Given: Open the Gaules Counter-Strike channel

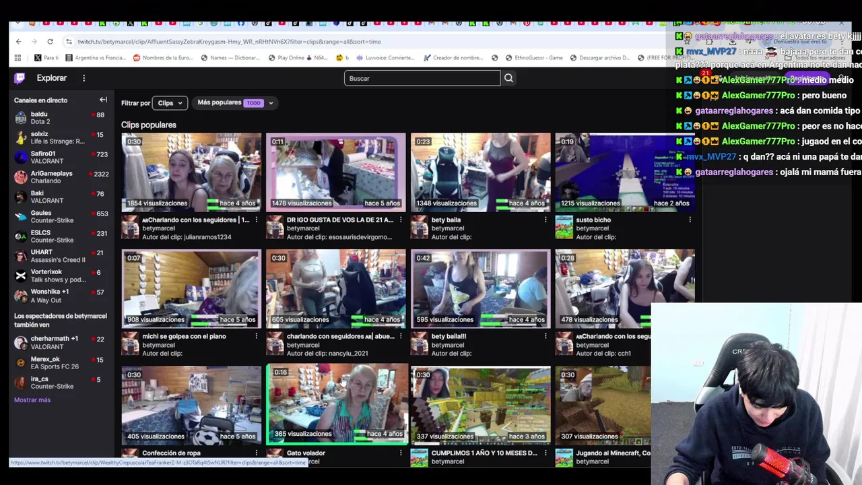Looking at the screenshot, I should (x=61, y=217).
